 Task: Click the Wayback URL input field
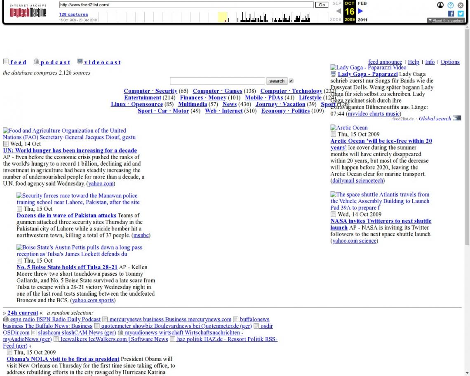[x=186, y=5]
